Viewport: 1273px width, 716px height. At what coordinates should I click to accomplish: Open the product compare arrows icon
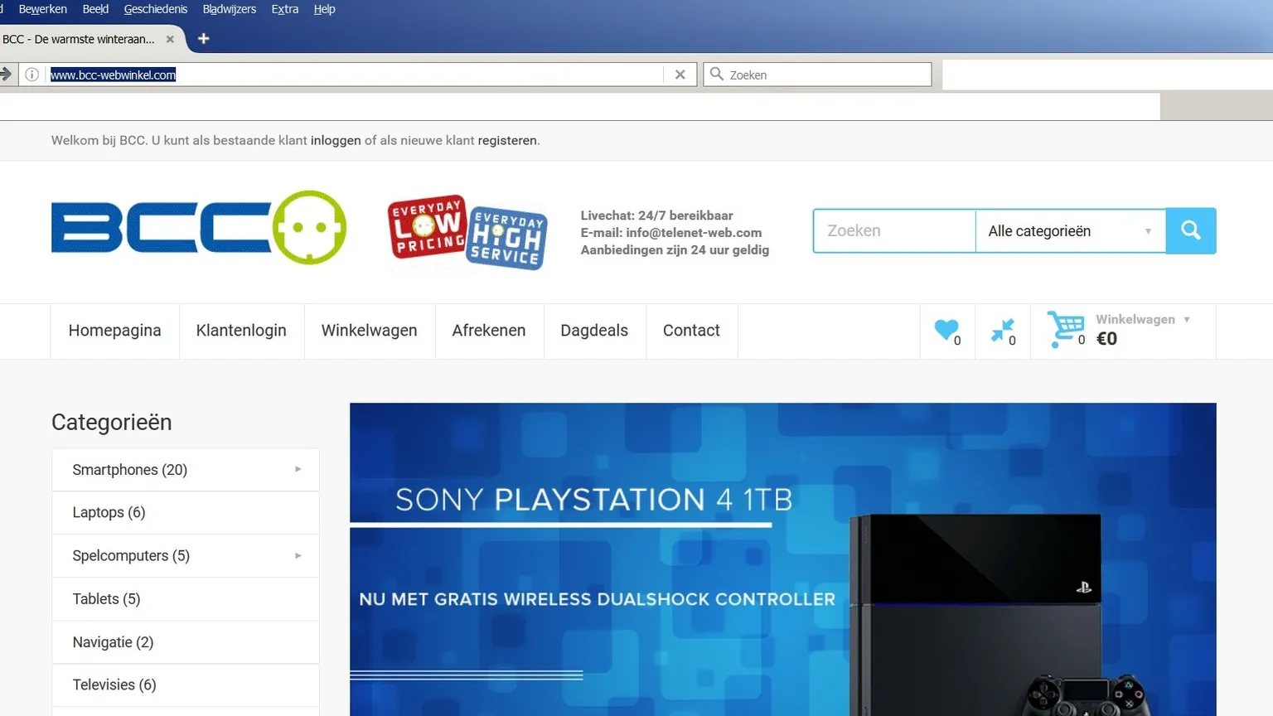pyautogui.click(x=1002, y=331)
